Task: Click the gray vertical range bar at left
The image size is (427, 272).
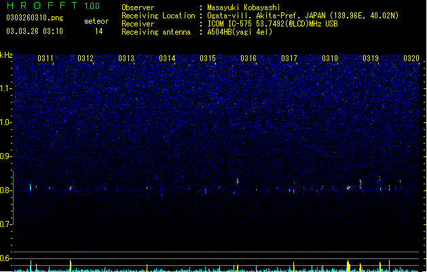Action: click(13, 197)
